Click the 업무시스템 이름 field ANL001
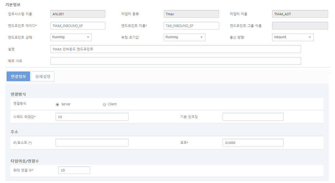The image size is (335, 183). [78, 14]
